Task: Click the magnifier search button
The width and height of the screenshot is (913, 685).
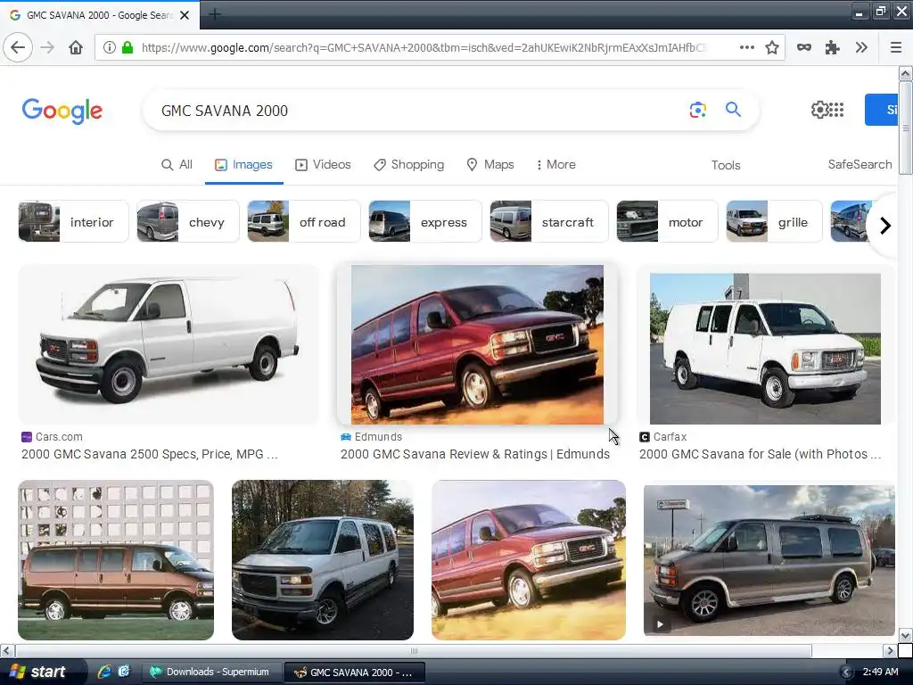Action: coord(733,109)
